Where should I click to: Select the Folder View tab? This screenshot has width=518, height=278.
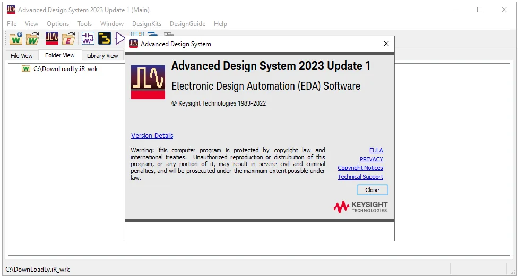(x=60, y=55)
